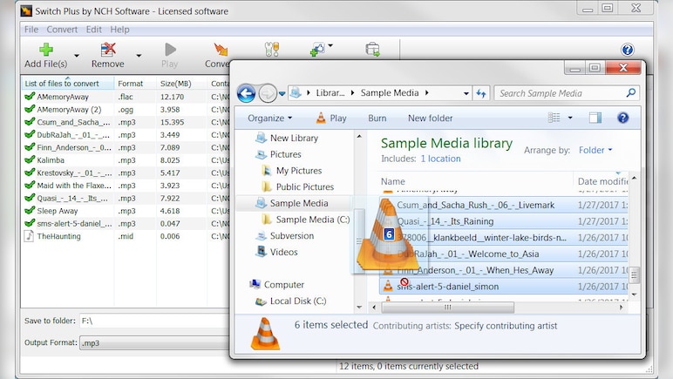Click the Add File(s) green plus icon
Screen dimensions: 673x379
[46, 50]
